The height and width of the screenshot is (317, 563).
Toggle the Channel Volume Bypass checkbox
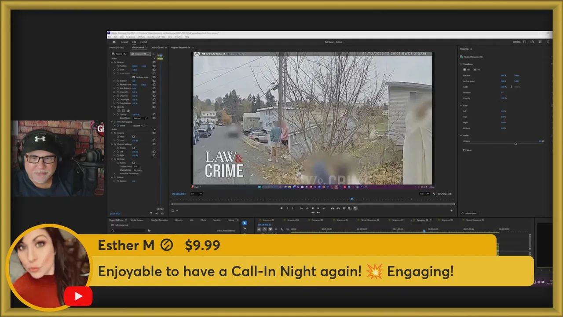point(133,148)
